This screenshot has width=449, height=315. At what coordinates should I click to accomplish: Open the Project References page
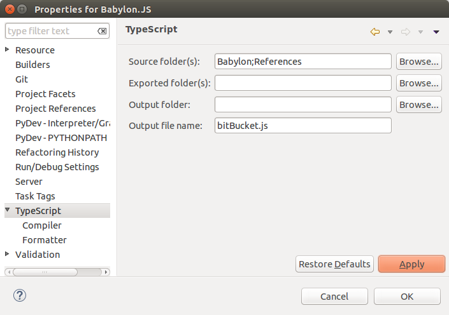coord(55,109)
